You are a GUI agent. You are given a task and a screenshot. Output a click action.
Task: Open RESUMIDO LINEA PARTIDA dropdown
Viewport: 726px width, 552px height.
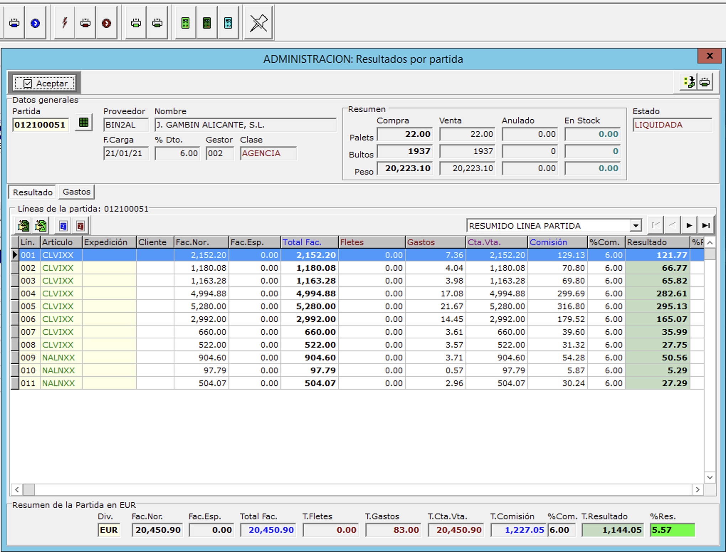click(636, 226)
